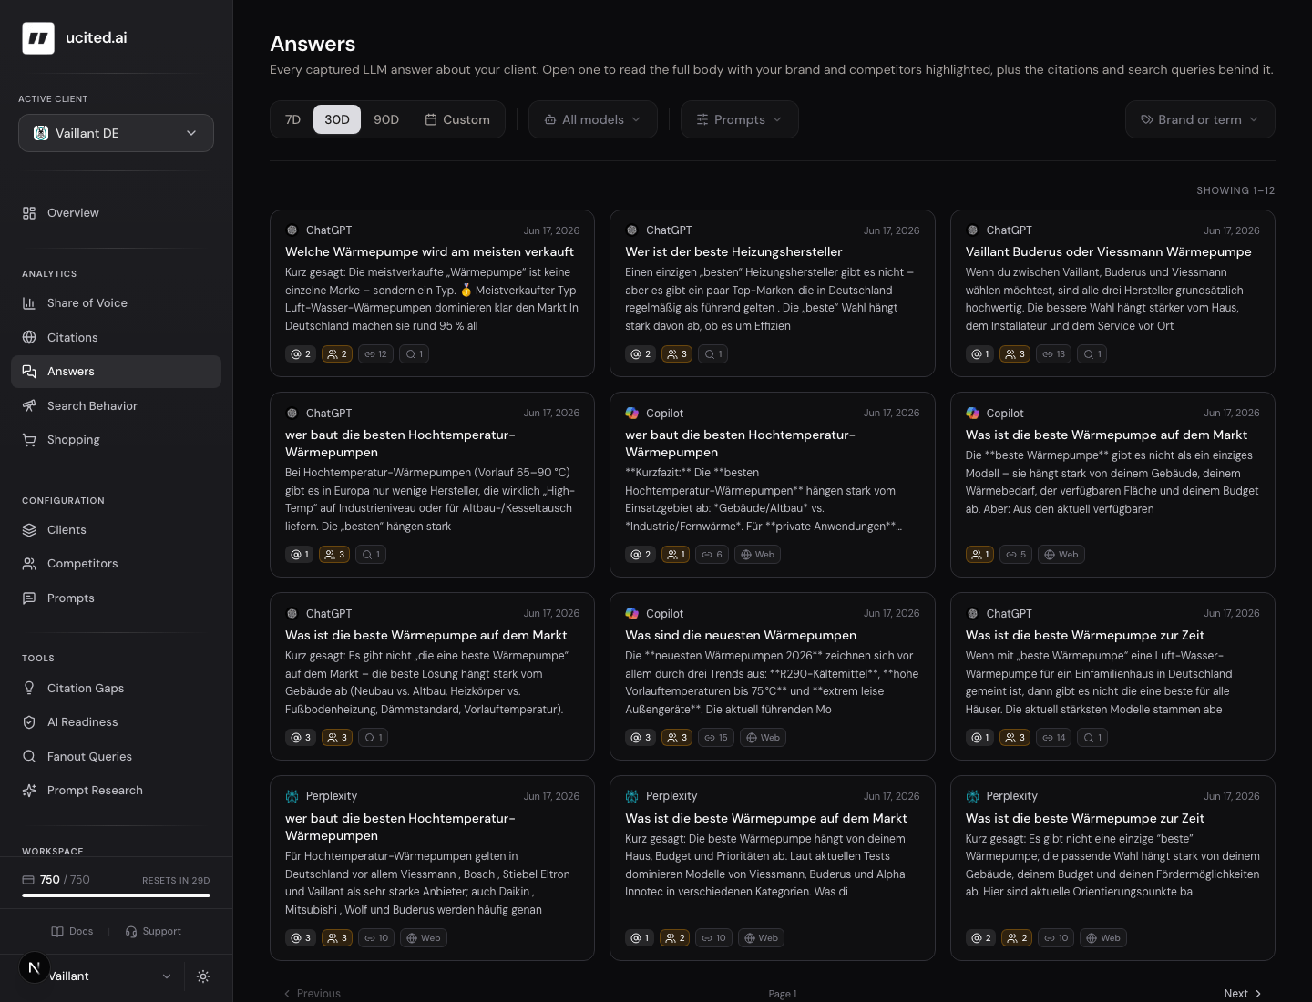Click the Web badge on Copilot 'Hochtemperatur' card

coord(757,555)
